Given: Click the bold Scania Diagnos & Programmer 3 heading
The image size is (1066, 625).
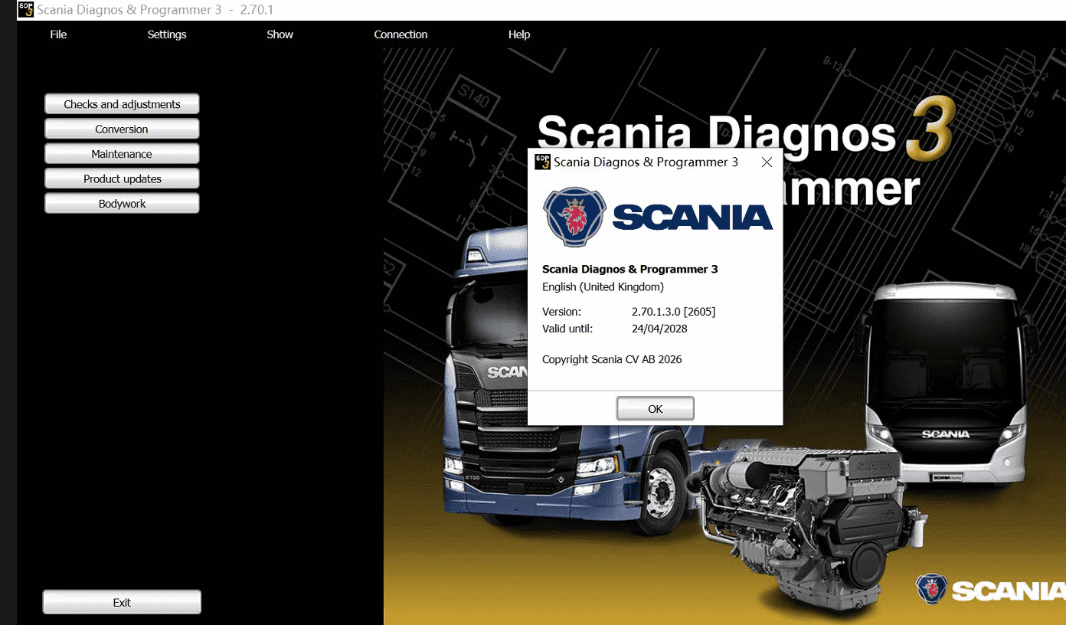Looking at the screenshot, I should pyautogui.click(x=629, y=269).
